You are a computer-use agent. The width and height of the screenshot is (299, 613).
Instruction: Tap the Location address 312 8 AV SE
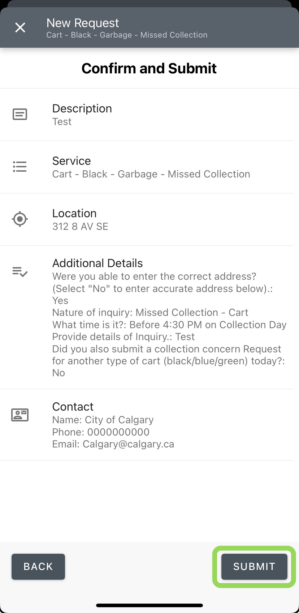click(x=80, y=227)
